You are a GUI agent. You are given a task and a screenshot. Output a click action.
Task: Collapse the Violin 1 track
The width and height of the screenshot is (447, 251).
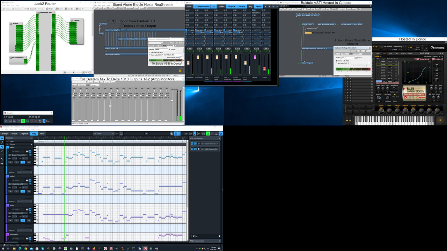[x=8, y=147]
